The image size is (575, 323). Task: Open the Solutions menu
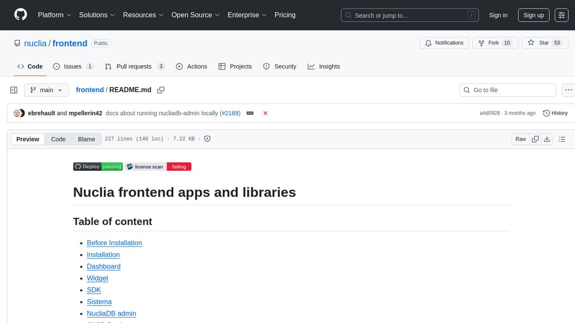[97, 15]
